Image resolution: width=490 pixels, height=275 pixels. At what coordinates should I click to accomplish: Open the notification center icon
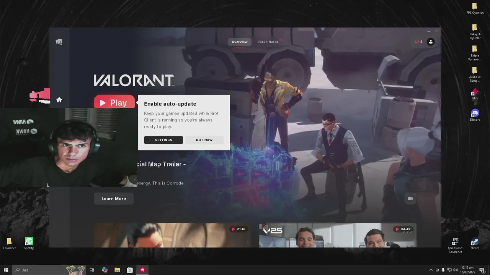pyautogui.click(x=482, y=270)
